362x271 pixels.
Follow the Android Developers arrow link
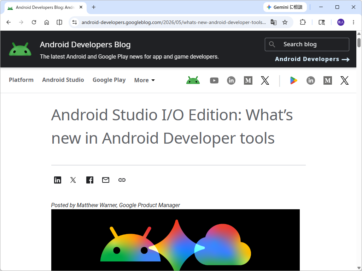pyautogui.click(x=312, y=59)
